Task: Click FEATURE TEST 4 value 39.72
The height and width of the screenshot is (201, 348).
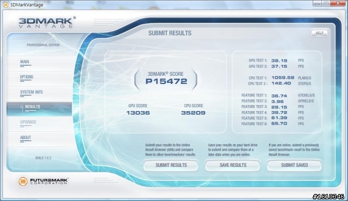Action: (x=279, y=113)
